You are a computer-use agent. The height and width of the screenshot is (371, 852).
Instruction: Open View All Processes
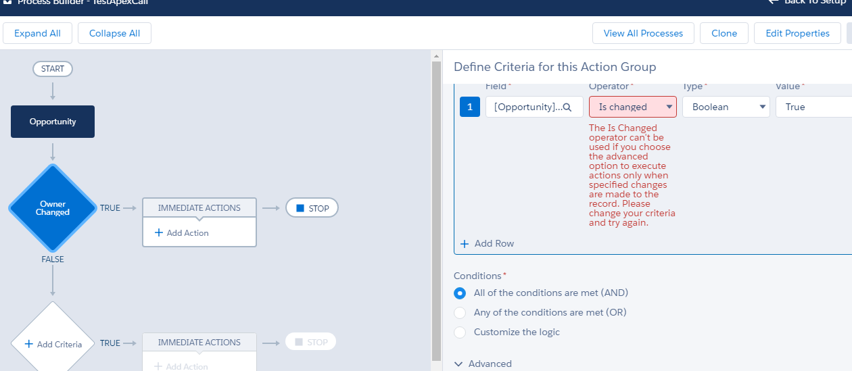pos(643,33)
